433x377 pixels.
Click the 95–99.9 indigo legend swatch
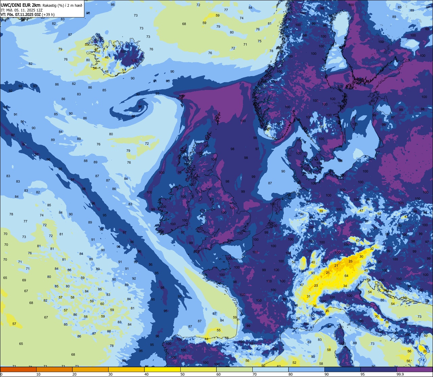[379, 370]
